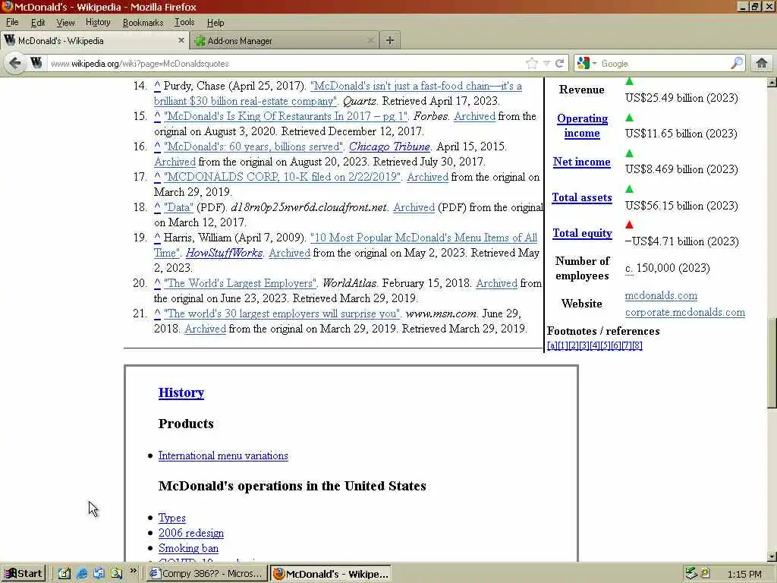Image resolution: width=777 pixels, height=583 pixels.
Task: Close the Add-ons Manager tab
Action: (370, 41)
